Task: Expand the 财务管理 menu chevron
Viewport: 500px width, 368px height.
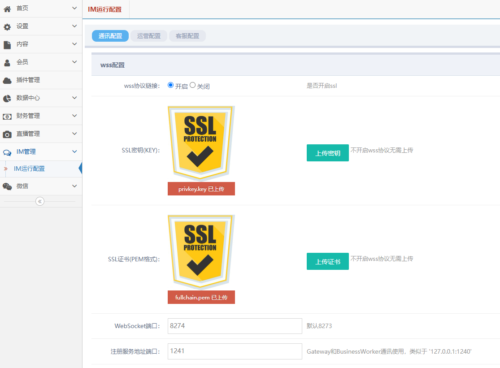Action: click(74, 116)
